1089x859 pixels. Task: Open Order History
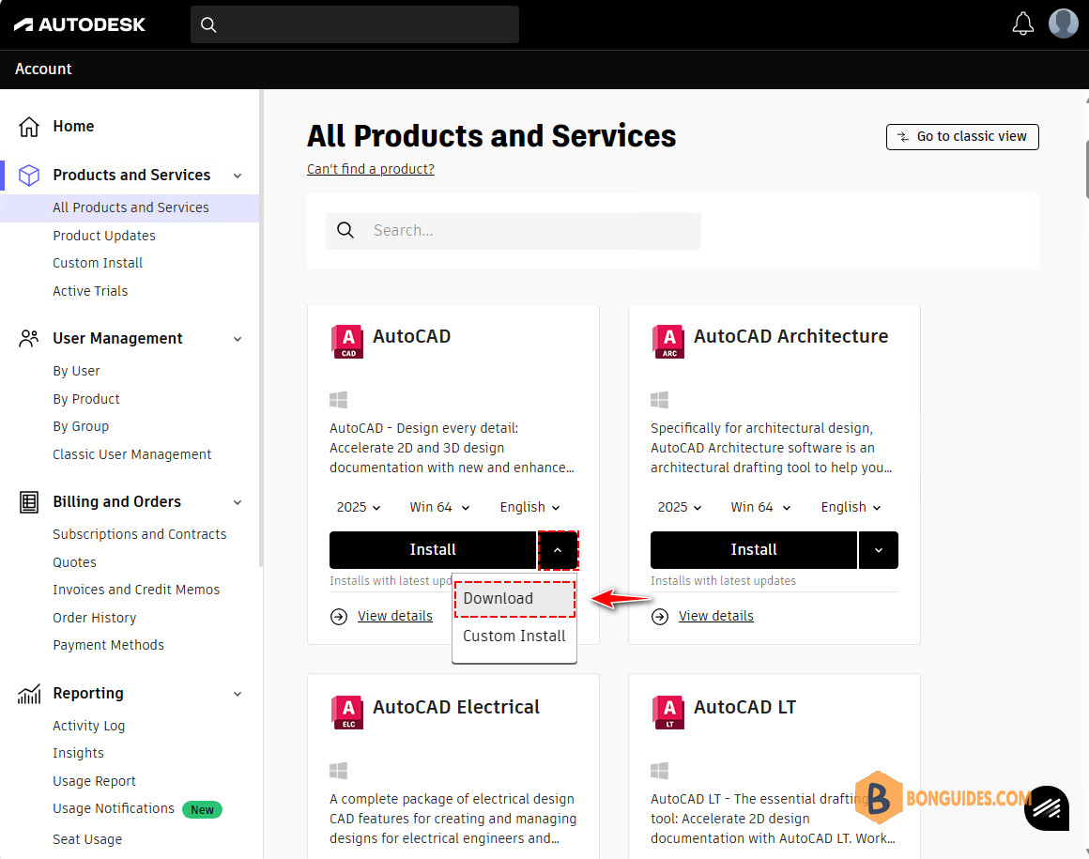(95, 618)
